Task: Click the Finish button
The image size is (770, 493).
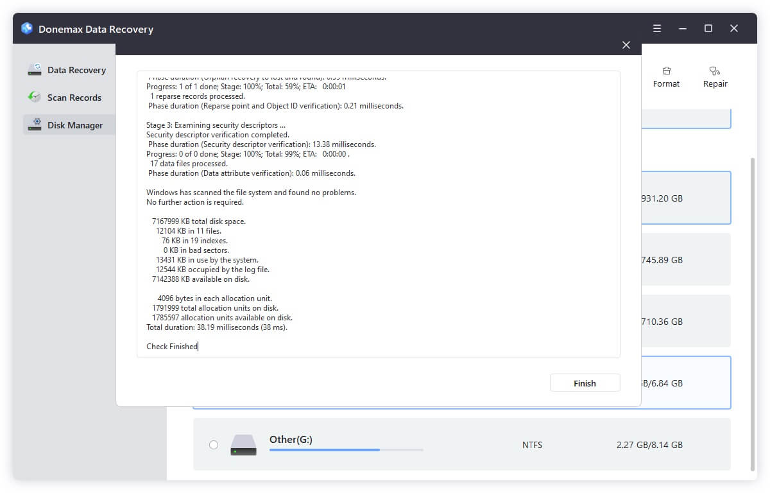Action: pos(585,383)
